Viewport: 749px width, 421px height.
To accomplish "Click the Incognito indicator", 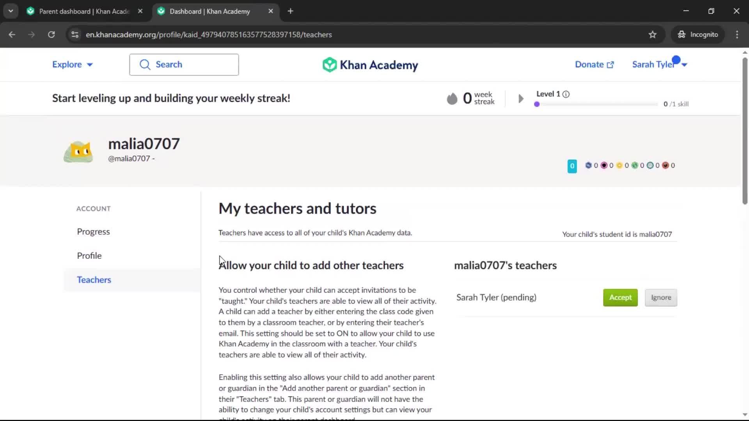I will (698, 35).
